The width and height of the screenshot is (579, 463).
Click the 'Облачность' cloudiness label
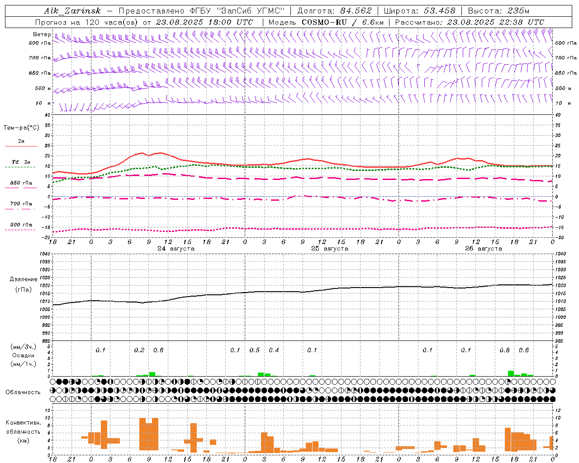23,392
